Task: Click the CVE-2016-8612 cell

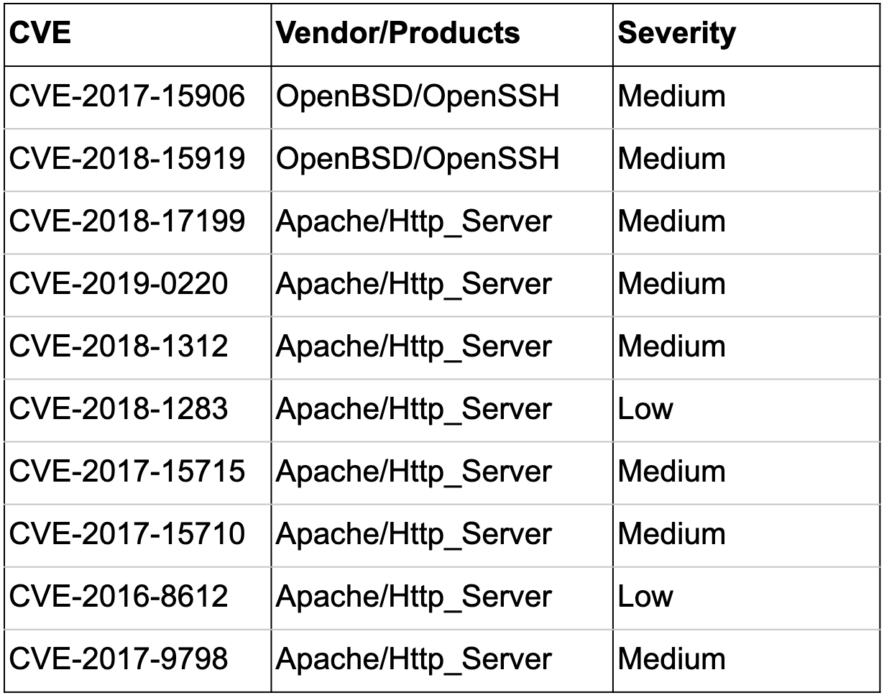Action: click(x=137, y=597)
